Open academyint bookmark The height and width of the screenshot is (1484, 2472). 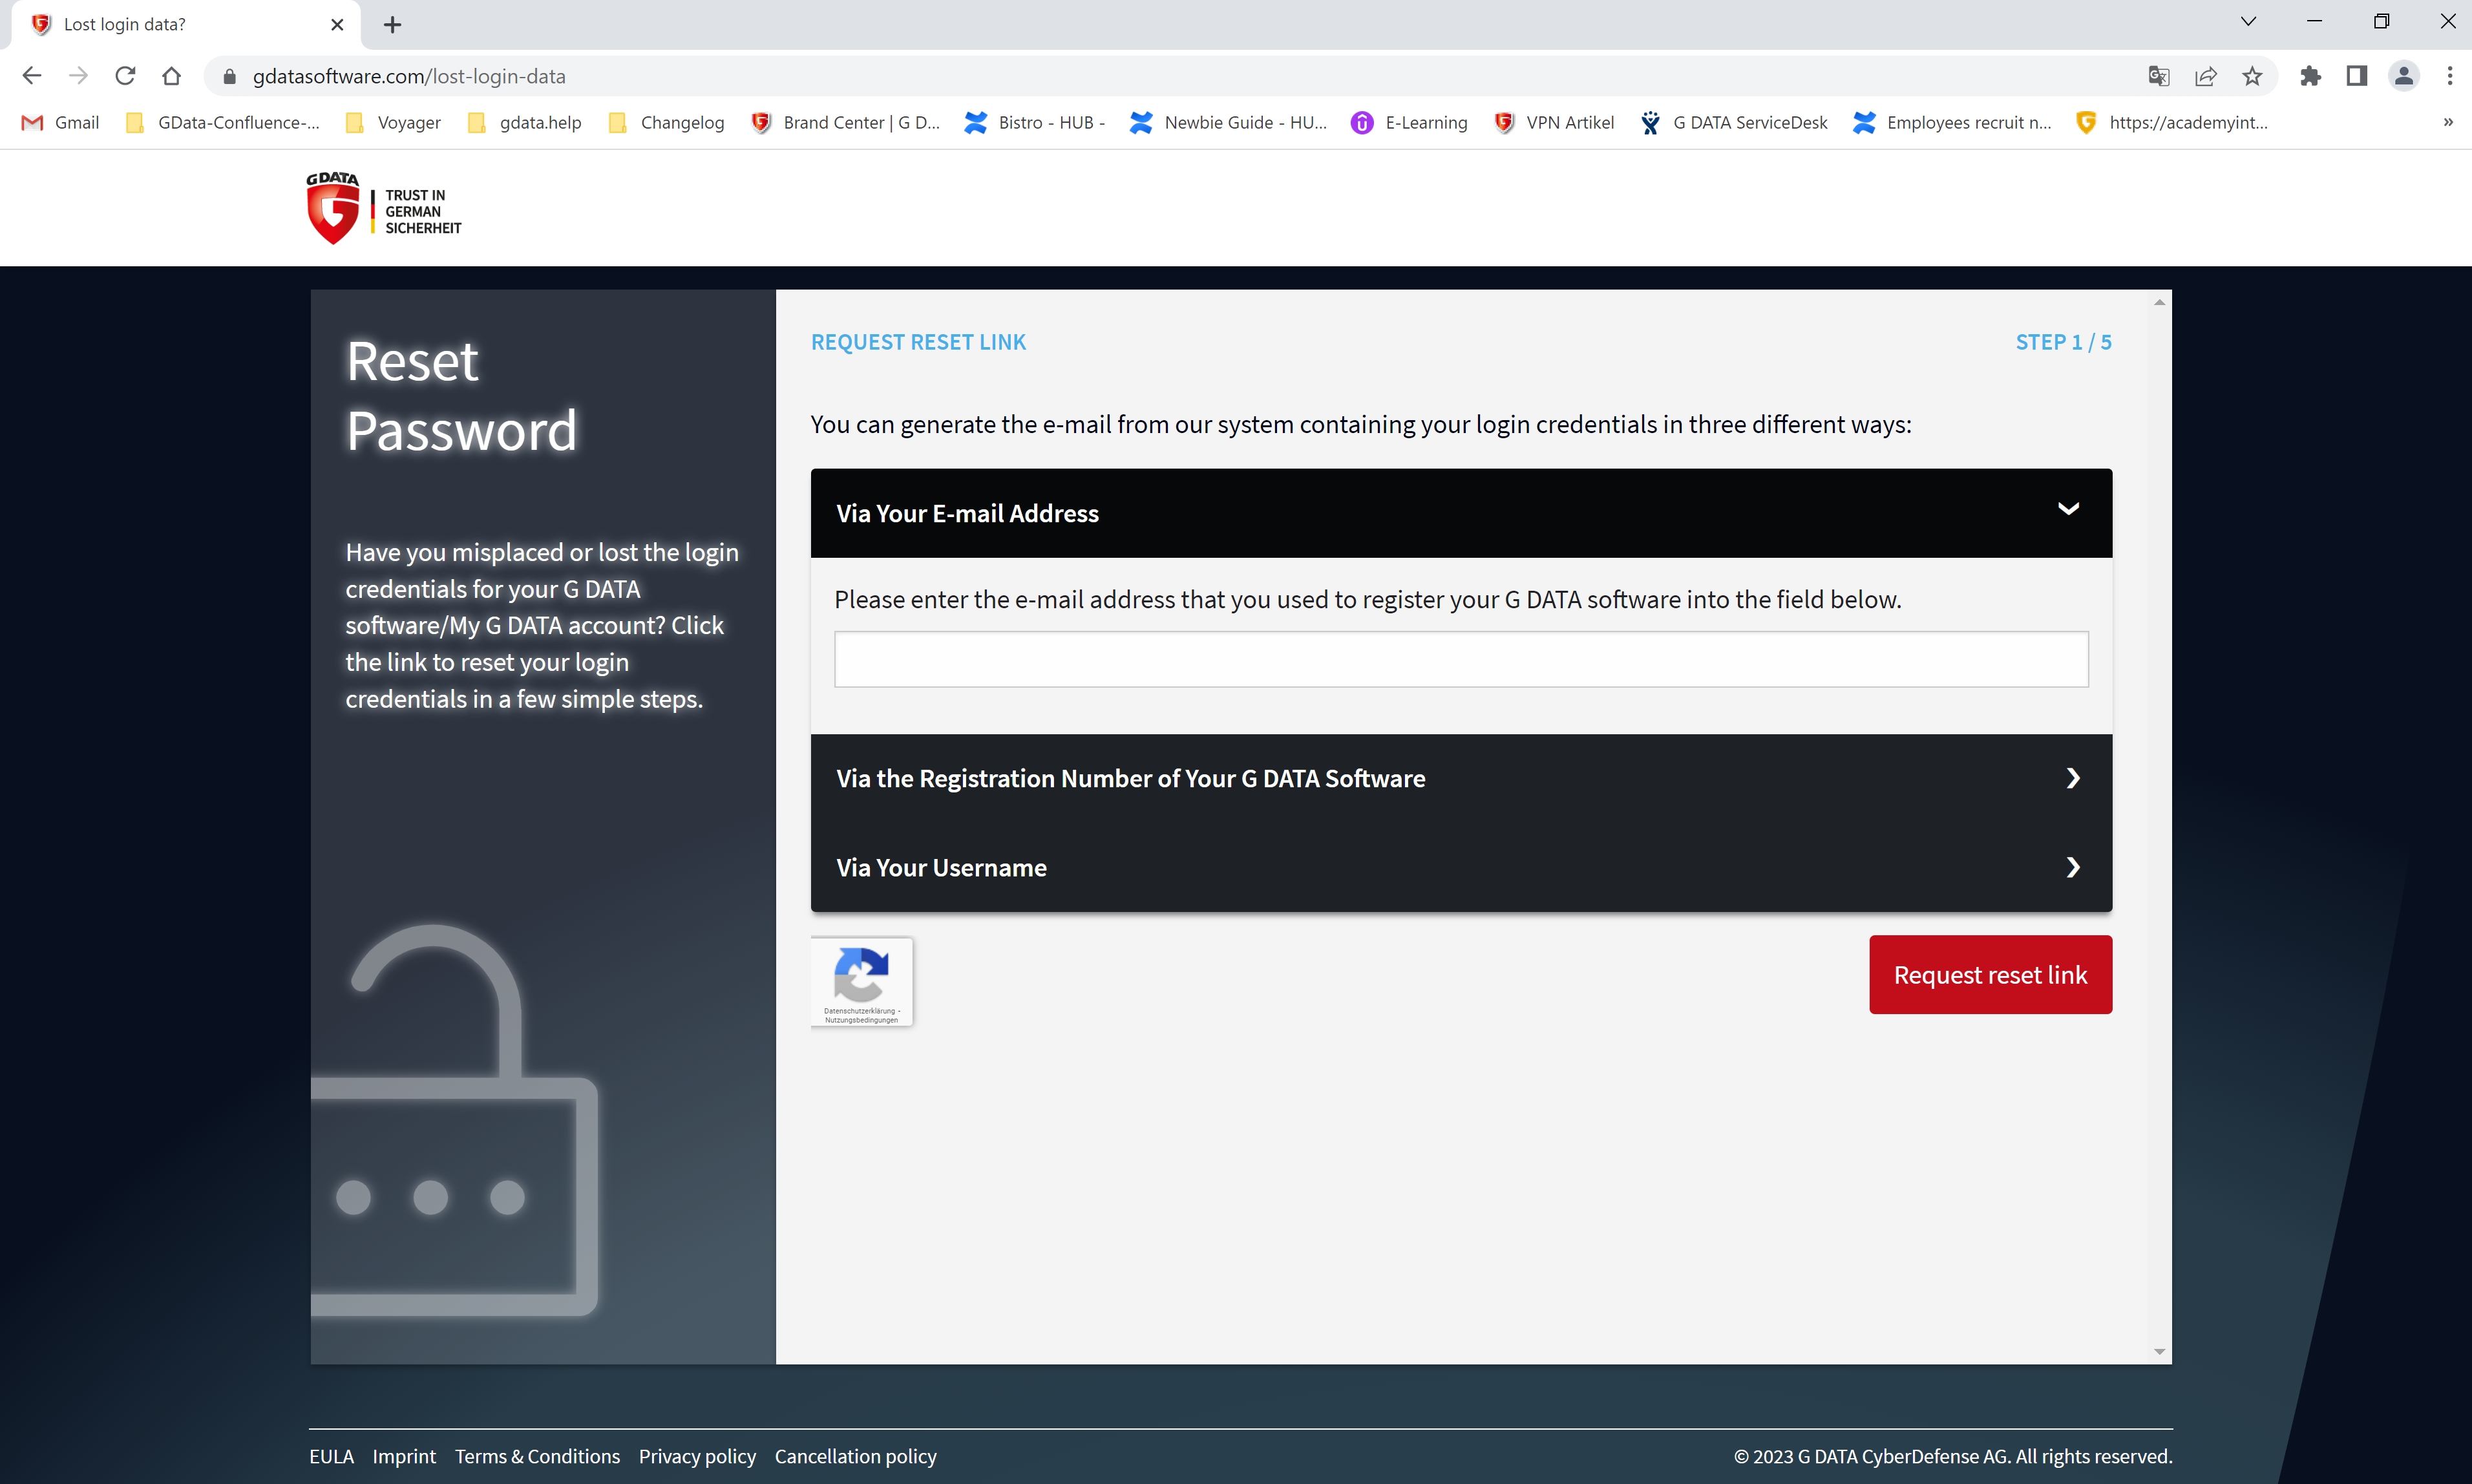point(2172,122)
